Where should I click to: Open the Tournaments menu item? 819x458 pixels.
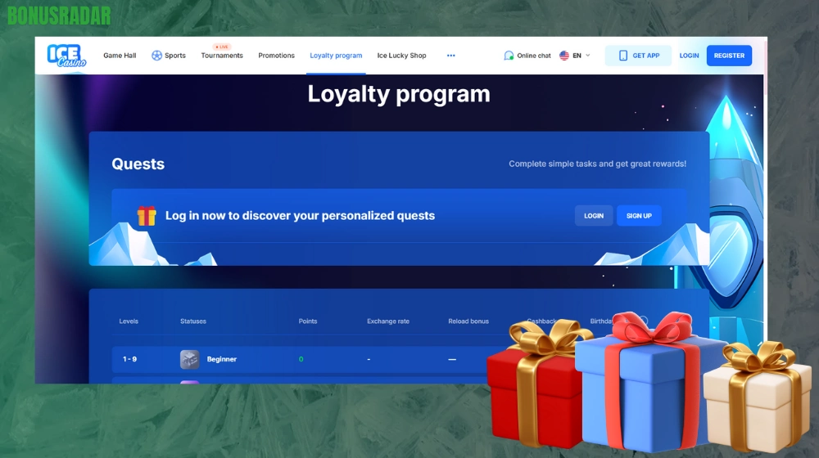click(x=222, y=56)
